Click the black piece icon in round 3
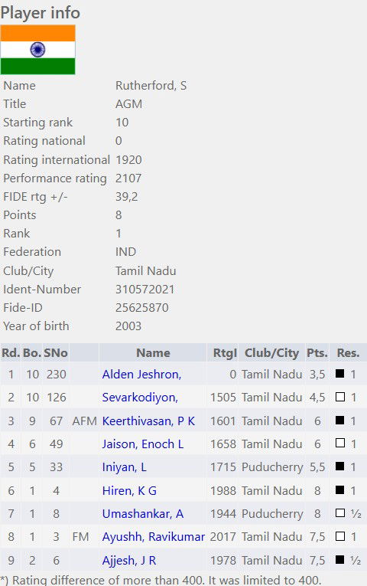367x586 pixels. coord(339,420)
